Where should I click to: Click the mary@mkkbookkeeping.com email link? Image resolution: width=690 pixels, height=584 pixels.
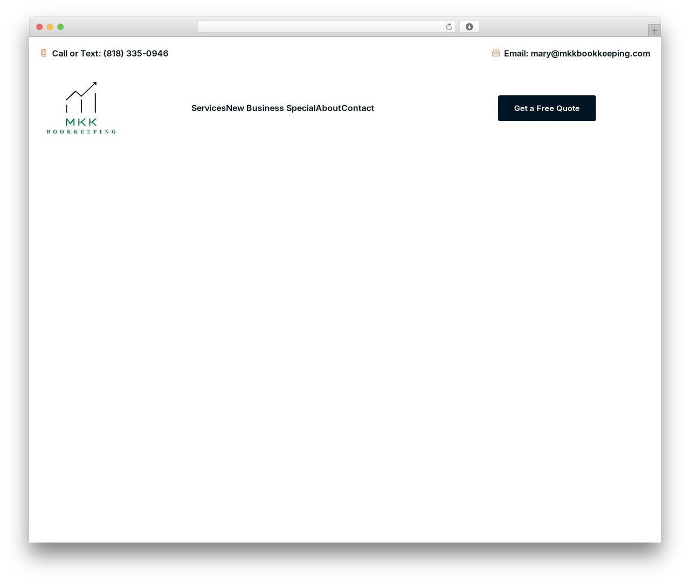(x=577, y=53)
